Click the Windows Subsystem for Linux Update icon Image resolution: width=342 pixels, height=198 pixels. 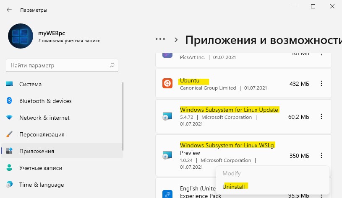[167, 116]
